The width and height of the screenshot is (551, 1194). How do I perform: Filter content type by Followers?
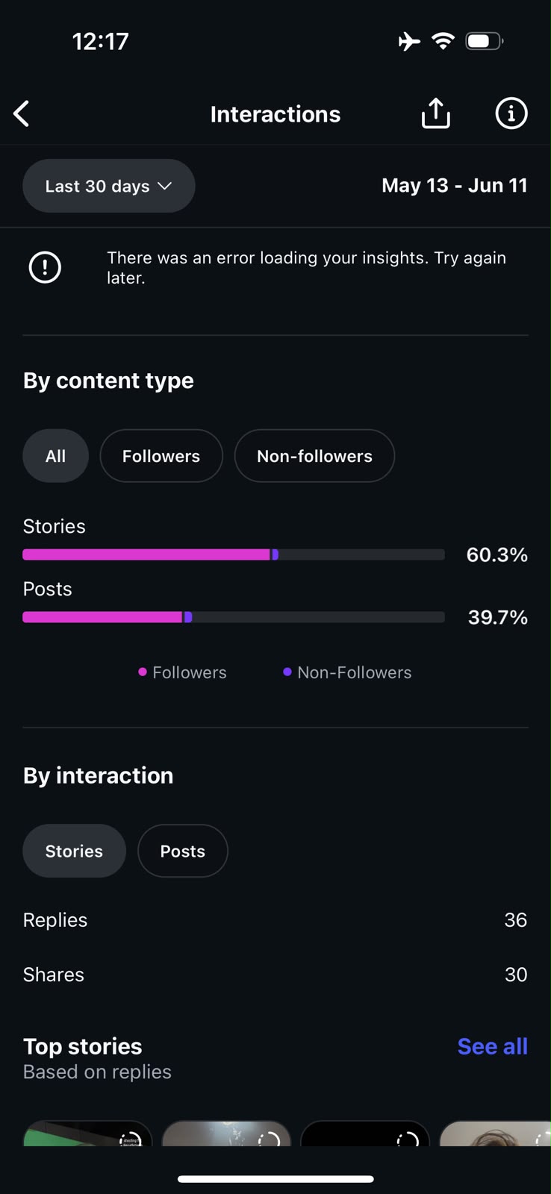click(161, 456)
